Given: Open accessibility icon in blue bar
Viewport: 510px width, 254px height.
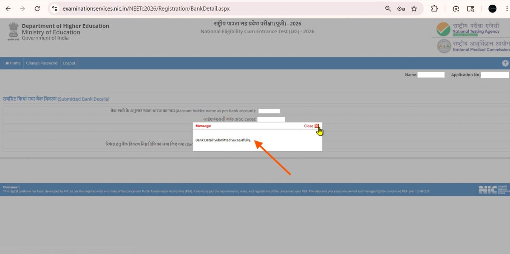Looking at the screenshot, I should tap(505, 63).
